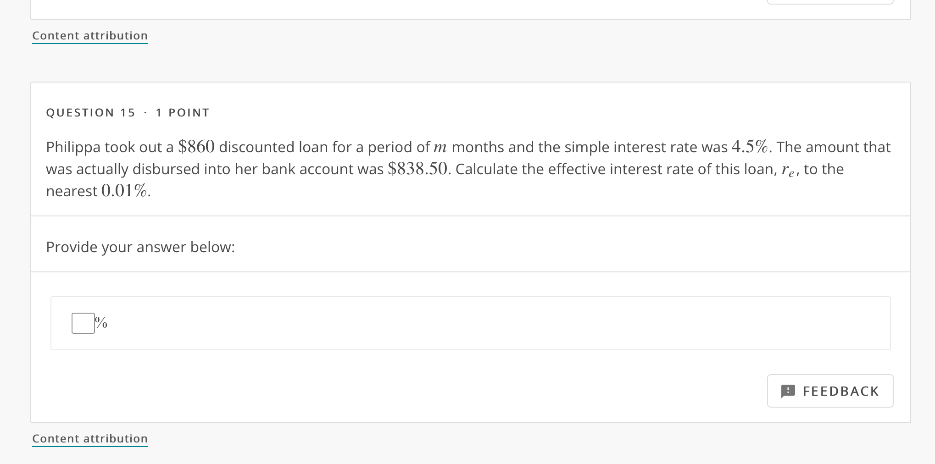935x464 pixels.
Task: Click the Provide your answer below label
Action: [140, 247]
